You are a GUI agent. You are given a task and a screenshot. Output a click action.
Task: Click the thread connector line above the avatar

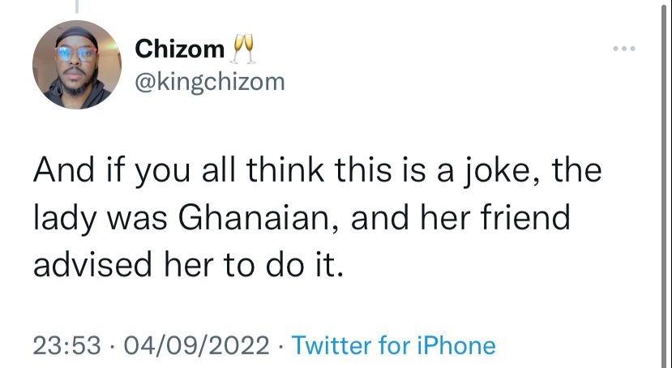pos(77,6)
